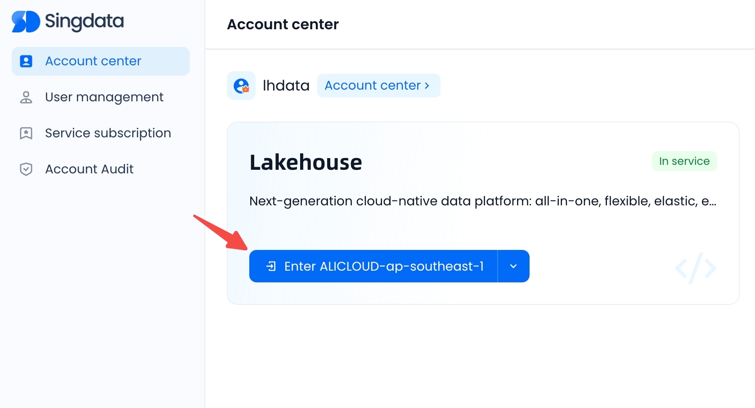Click the In service status badge
Viewport: 755px width, 408px height.
pos(684,161)
